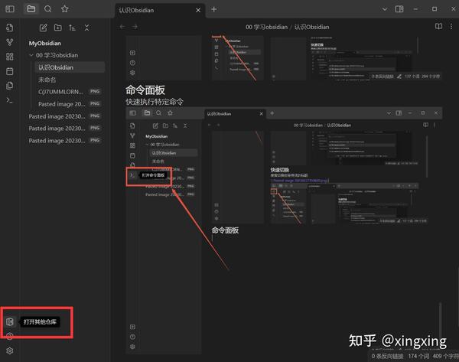This screenshot has height=362, width=459.
Task: Click the open another vault icon
Action: click(x=10, y=322)
